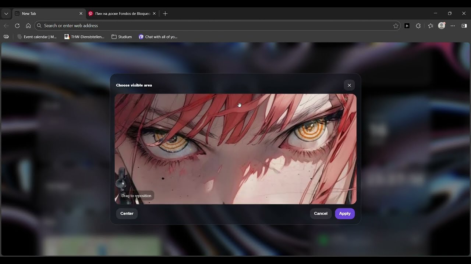The height and width of the screenshot is (264, 471).
Task: Click the anime eyes preview image
Action: point(235,149)
